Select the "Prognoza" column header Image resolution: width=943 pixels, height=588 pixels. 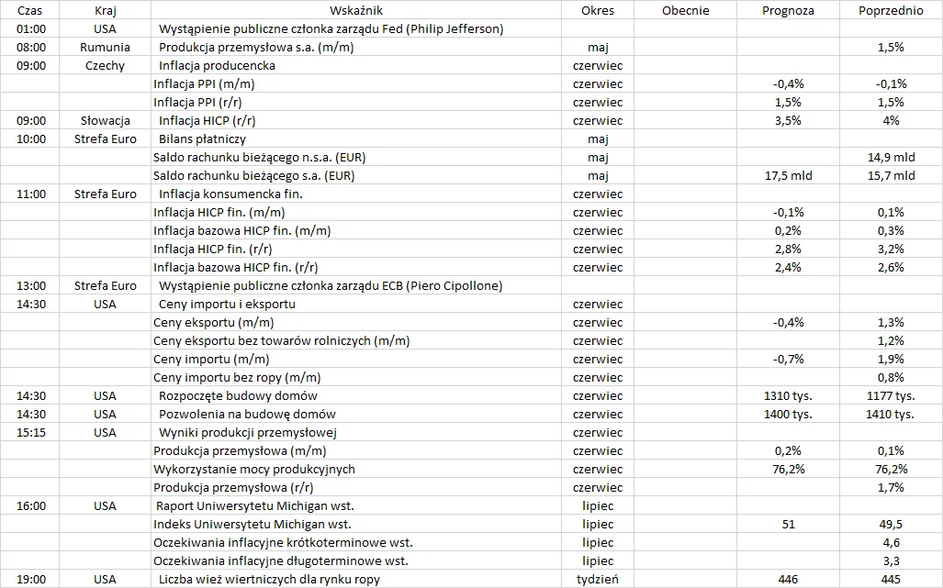click(x=788, y=10)
